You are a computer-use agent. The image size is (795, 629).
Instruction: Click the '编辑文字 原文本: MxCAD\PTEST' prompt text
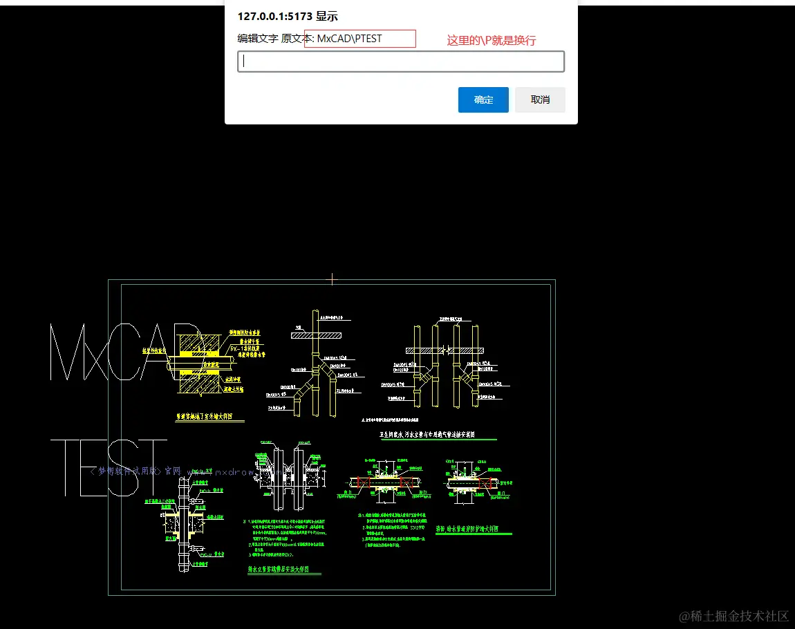click(x=309, y=39)
